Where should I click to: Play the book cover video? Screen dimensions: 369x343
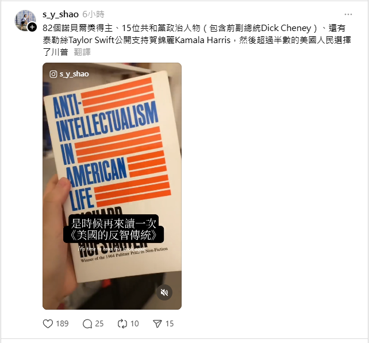point(112,186)
